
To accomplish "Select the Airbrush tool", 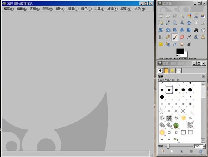I will [189, 37].
